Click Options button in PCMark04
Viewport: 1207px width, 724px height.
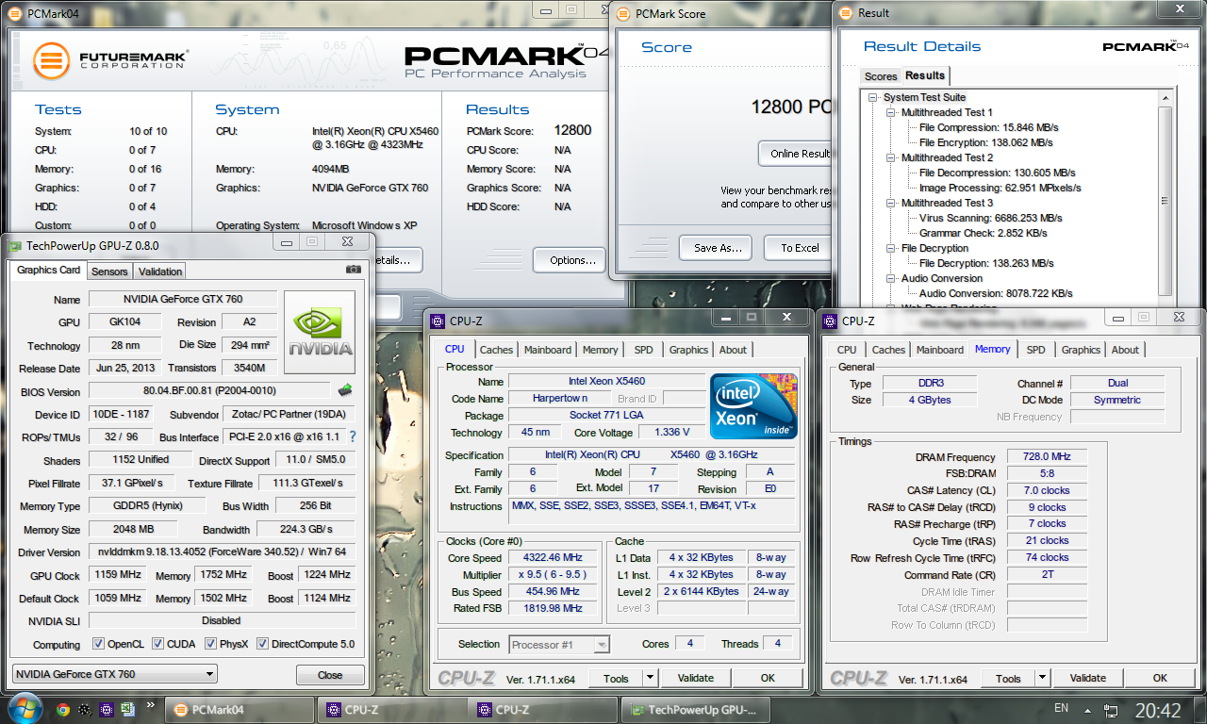[570, 260]
